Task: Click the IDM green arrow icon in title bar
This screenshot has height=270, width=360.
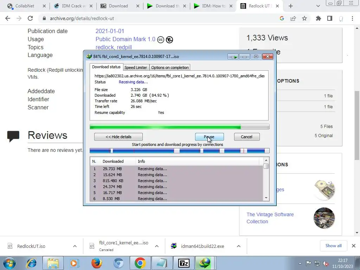Action: click(233, 57)
